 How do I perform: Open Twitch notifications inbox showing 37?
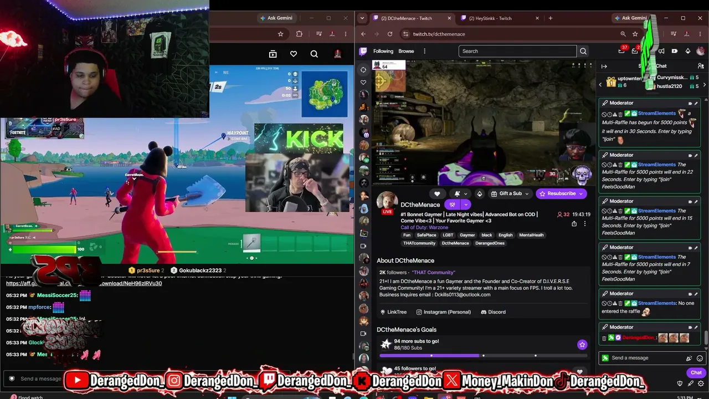[x=621, y=51]
